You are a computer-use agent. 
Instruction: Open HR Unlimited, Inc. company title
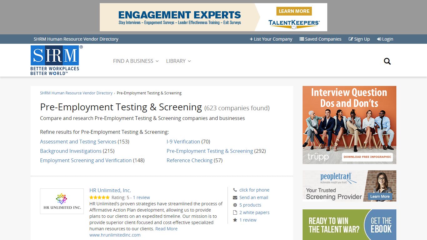(x=110, y=190)
